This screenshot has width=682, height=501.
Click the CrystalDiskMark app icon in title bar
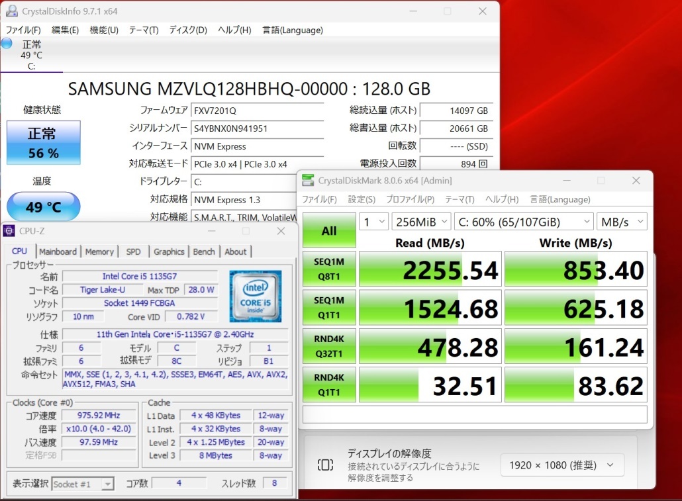[x=308, y=181]
